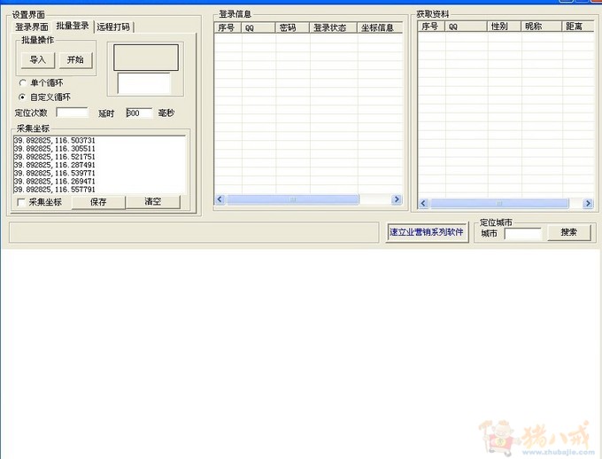The width and height of the screenshot is (602, 459).
Task: Select the 自定义循环 radio button
Action: (x=22, y=97)
